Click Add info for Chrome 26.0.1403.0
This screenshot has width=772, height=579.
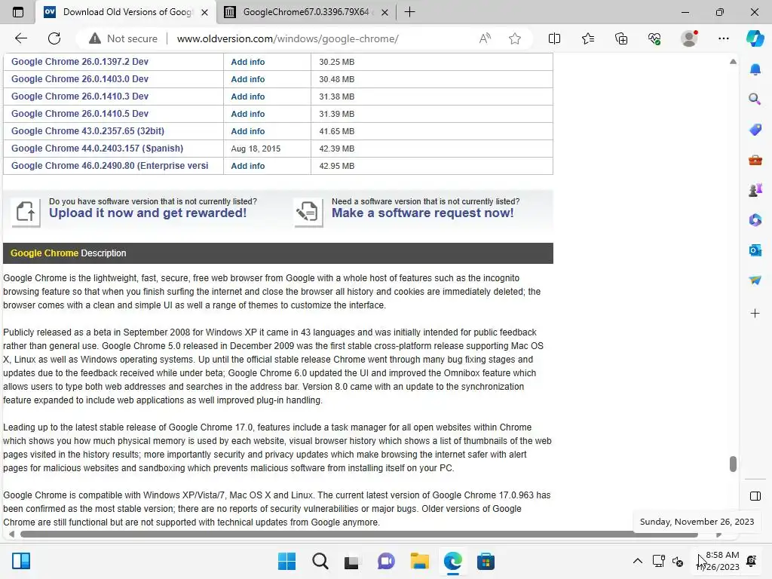(247, 79)
